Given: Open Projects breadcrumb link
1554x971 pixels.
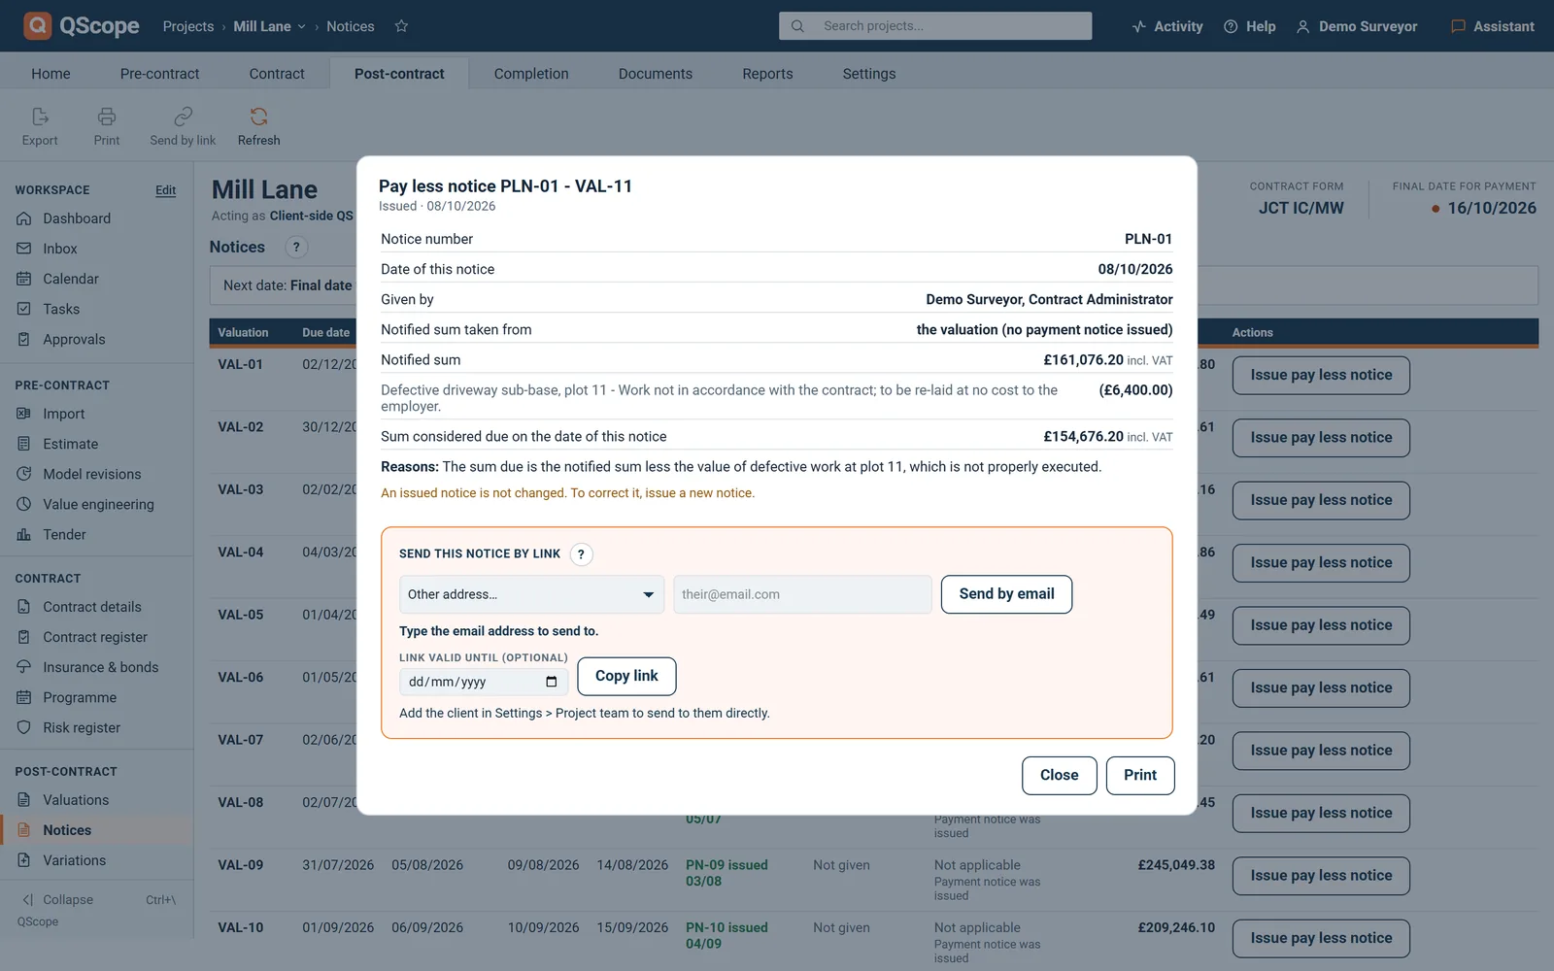Looking at the screenshot, I should pos(188,26).
